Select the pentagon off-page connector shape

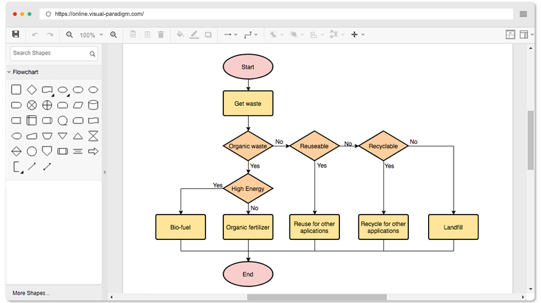47,151
